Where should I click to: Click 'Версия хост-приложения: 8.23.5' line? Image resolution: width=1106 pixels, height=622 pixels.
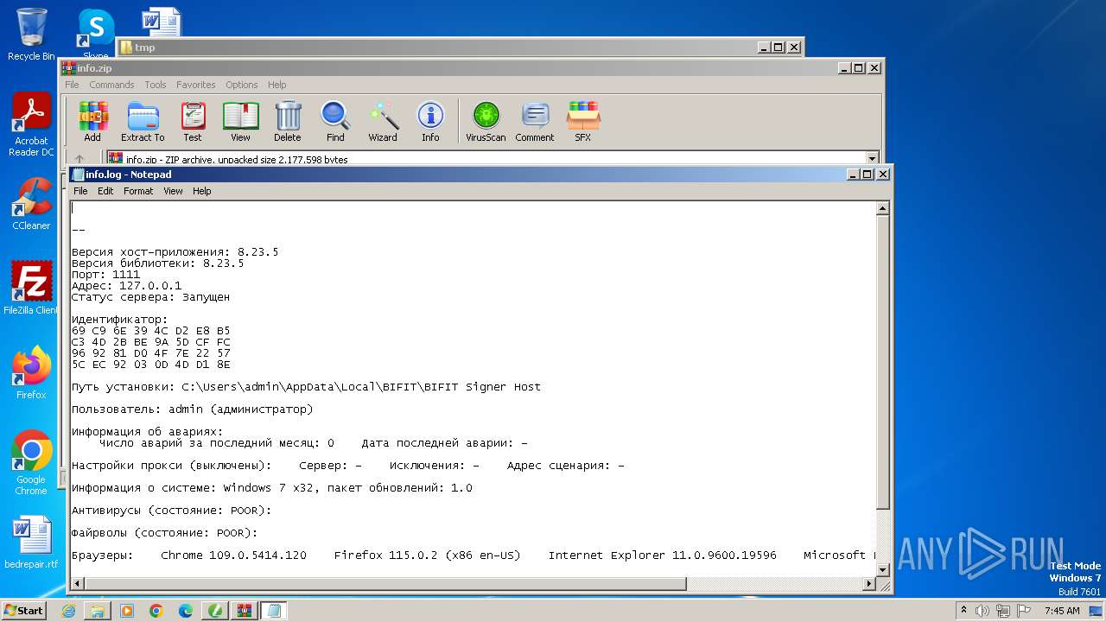pos(175,252)
